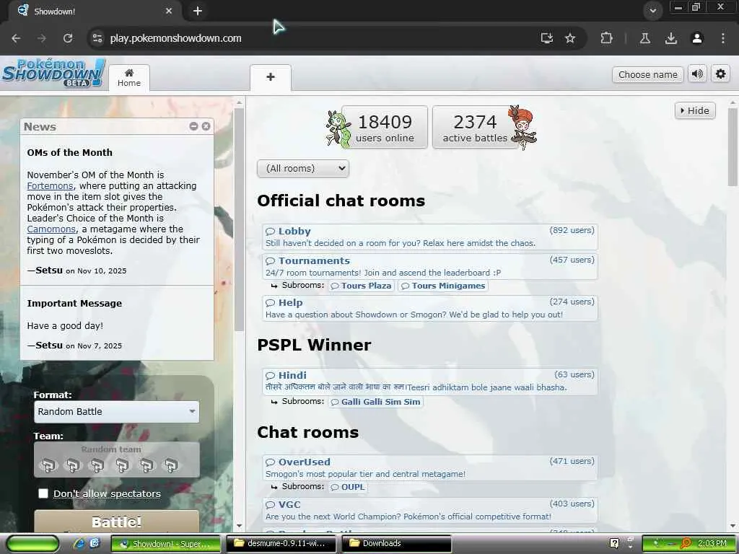Open the Fortemons link in News
This screenshot has height=554, width=739.
point(50,185)
